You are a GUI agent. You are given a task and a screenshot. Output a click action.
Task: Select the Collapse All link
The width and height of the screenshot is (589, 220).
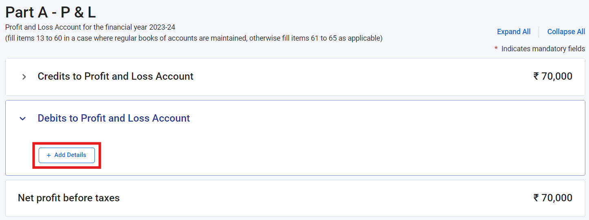[566, 32]
